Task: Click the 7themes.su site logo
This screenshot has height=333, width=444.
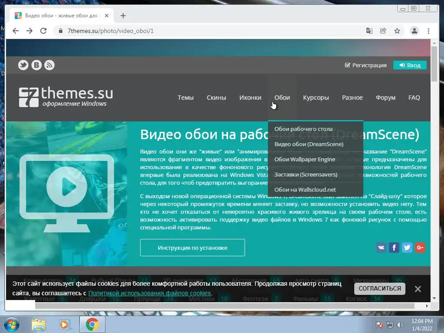Action: pos(66,97)
